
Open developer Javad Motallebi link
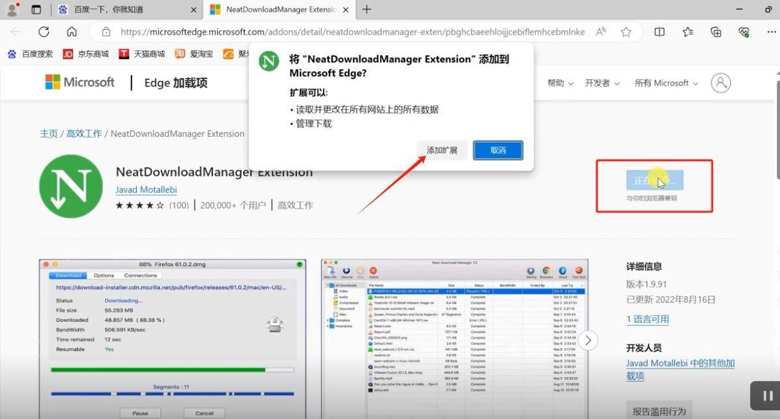point(146,190)
